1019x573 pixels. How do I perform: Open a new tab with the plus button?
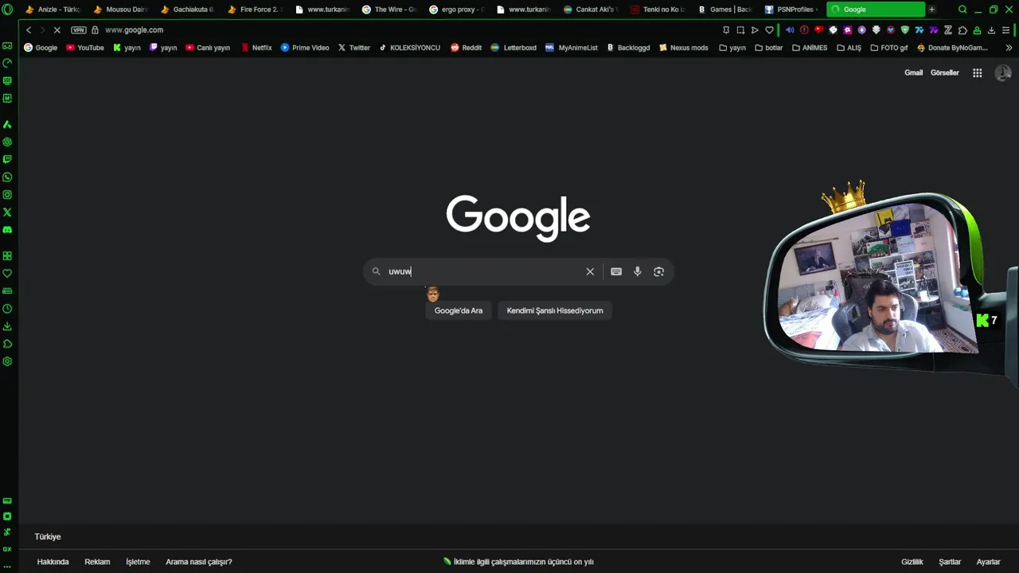point(931,10)
